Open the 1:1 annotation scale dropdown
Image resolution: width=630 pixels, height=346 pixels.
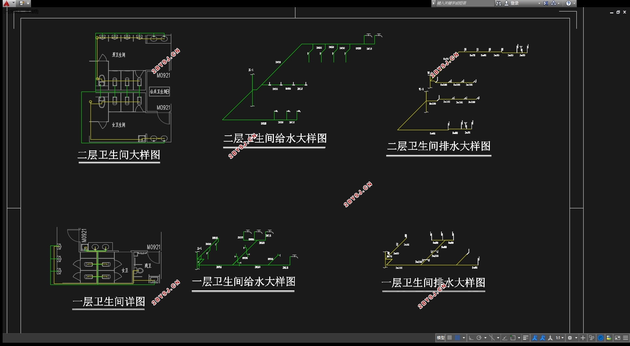560,338
